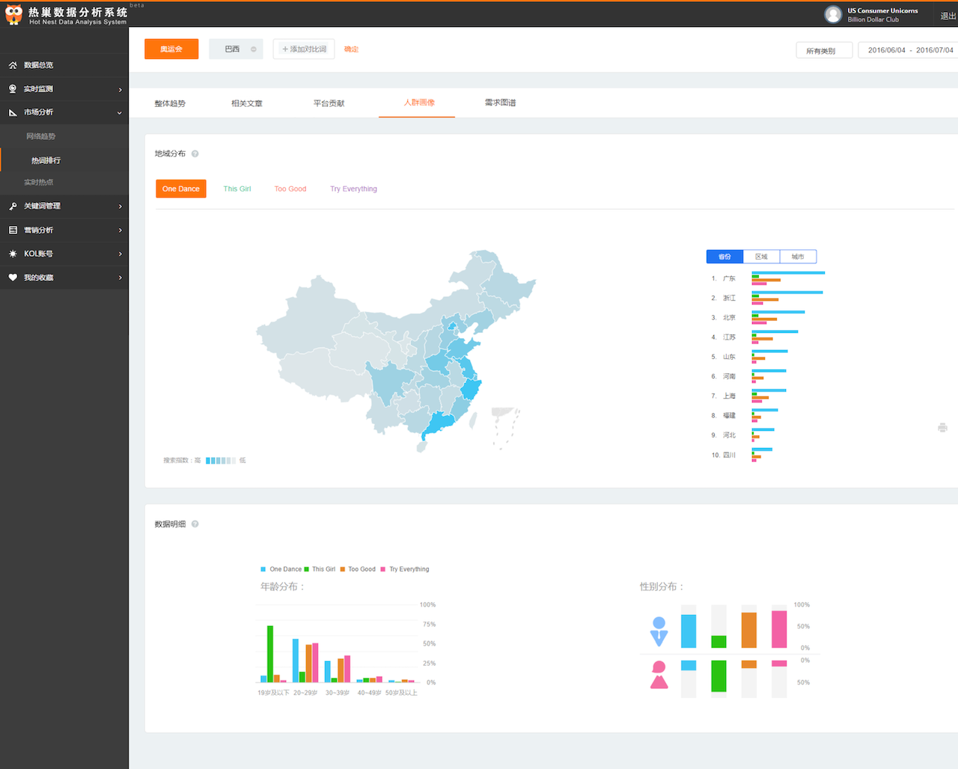This screenshot has height=769, width=958.
Task: Click the 添加对比词 button
Action: pyautogui.click(x=304, y=49)
